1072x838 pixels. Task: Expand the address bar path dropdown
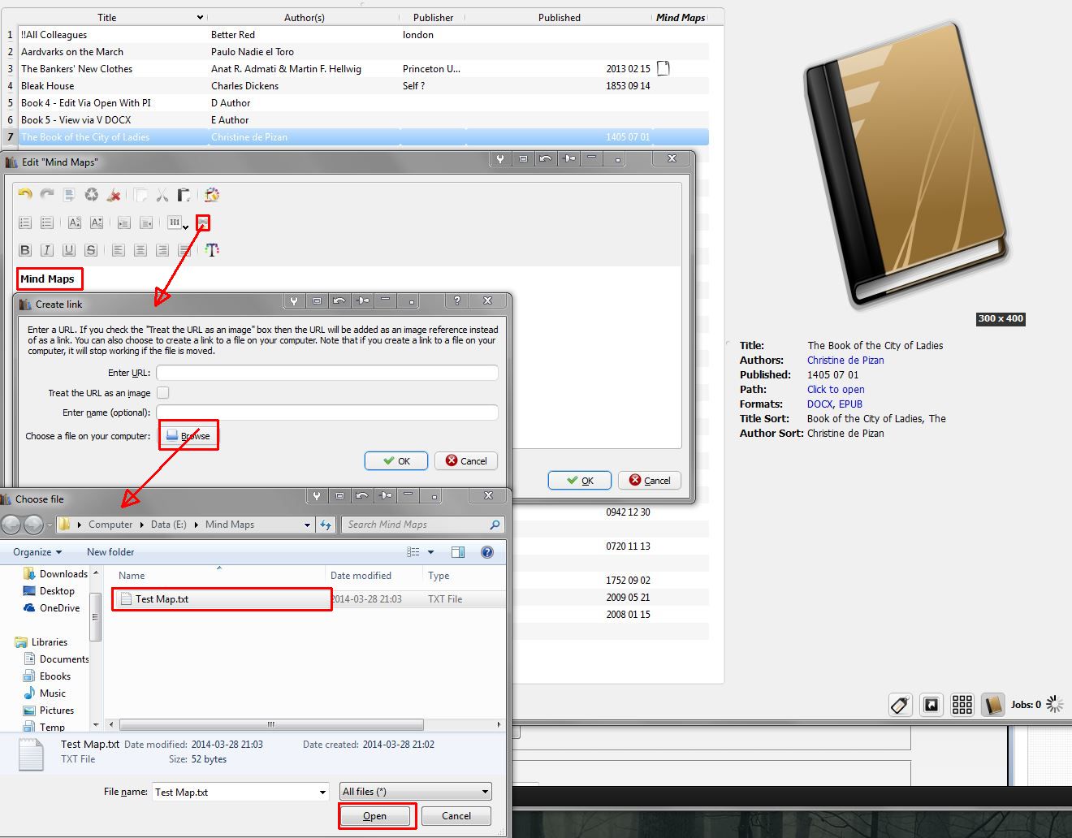pos(307,525)
